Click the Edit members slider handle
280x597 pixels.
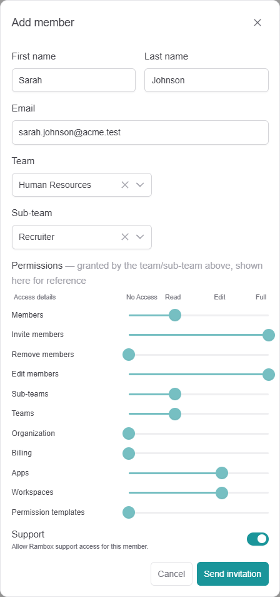(x=269, y=374)
